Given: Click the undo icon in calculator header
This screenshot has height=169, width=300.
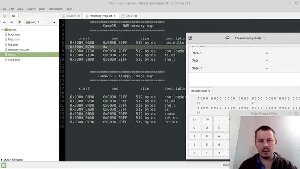Looking at the screenshot, I should pyautogui.click(x=227, y=38).
